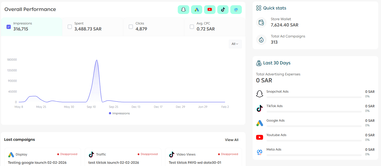The width and height of the screenshot is (381, 166).
Task: Open the test tiktok launch 02-02-2026 campaign
Action: click(x=114, y=163)
